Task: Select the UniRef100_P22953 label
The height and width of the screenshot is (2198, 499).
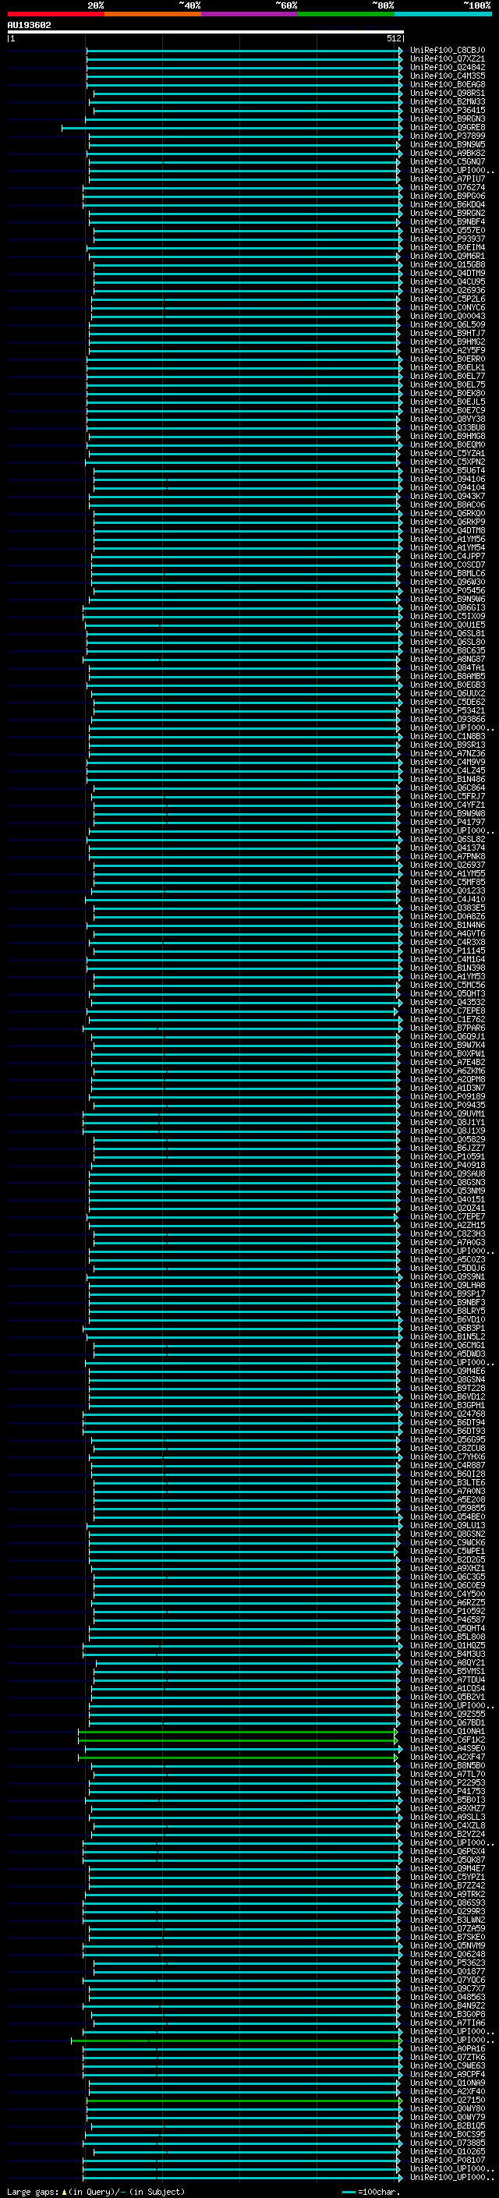Action: pyautogui.click(x=447, y=1782)
